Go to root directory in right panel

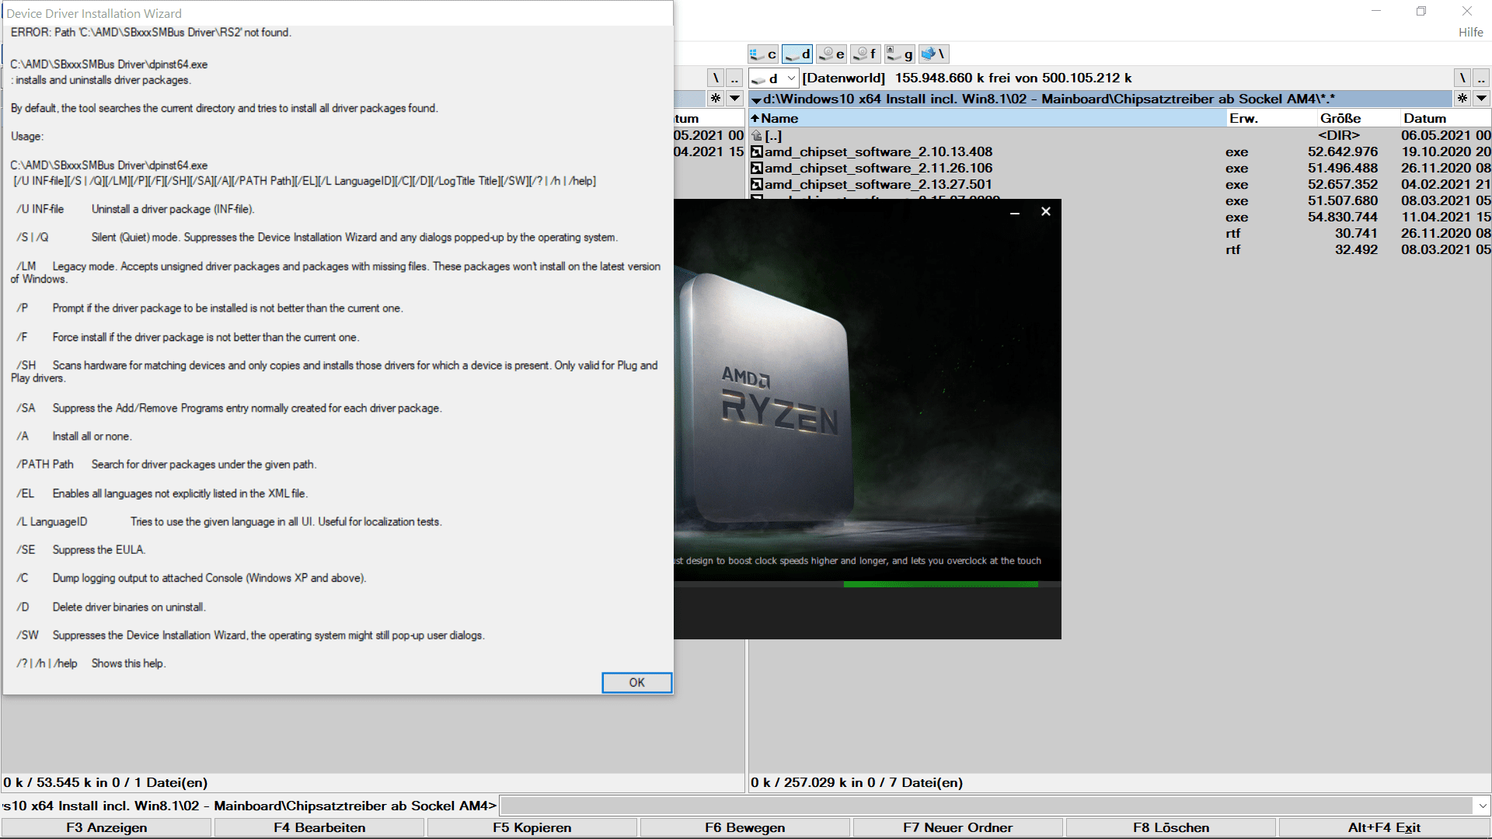click(1462, 78)
